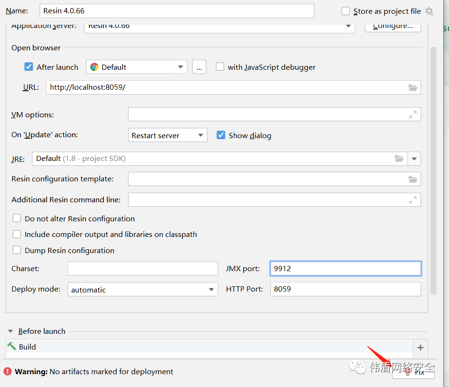
Task: Open the JRE dropdown arrow
Action: (414, 159)
